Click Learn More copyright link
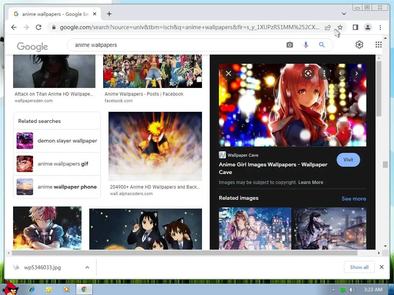Image resolution: width=394 pixels, height=295 pixels. (311, 182)
